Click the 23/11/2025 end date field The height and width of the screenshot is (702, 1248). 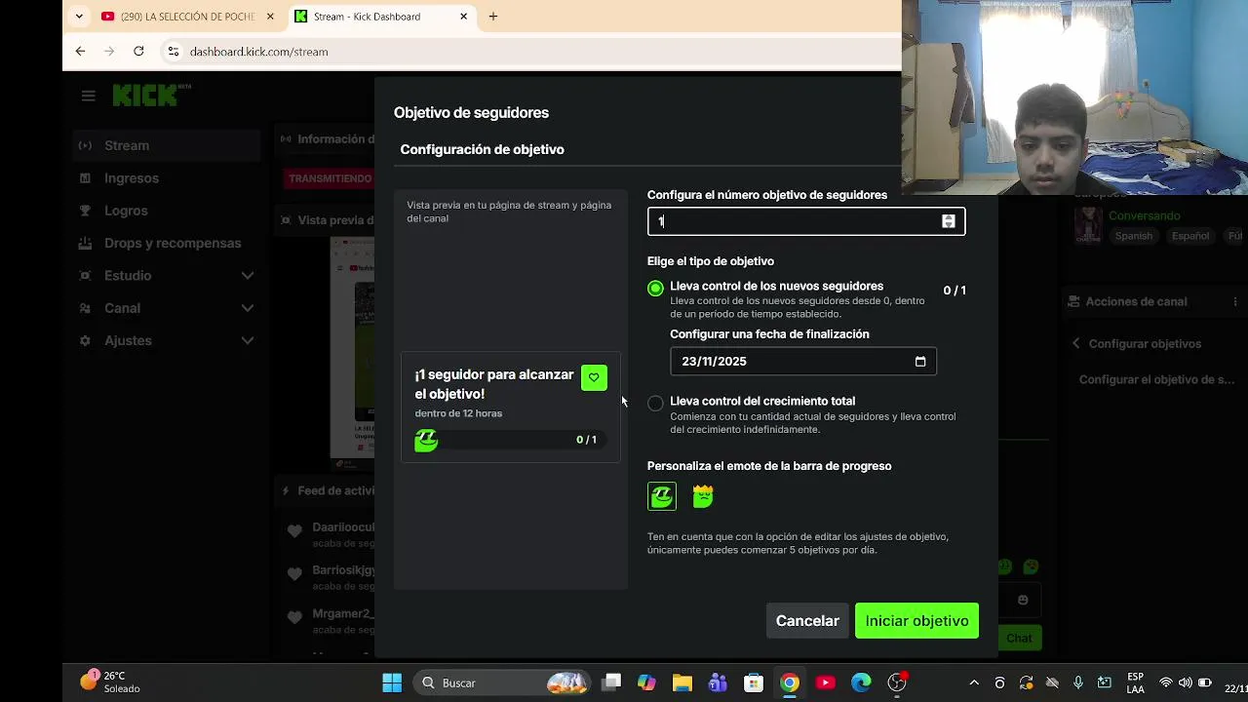point(803,362)
